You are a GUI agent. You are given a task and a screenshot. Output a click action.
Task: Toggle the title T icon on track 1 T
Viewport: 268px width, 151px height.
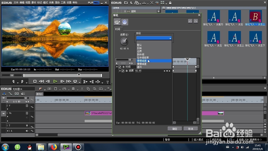(27, 126)
